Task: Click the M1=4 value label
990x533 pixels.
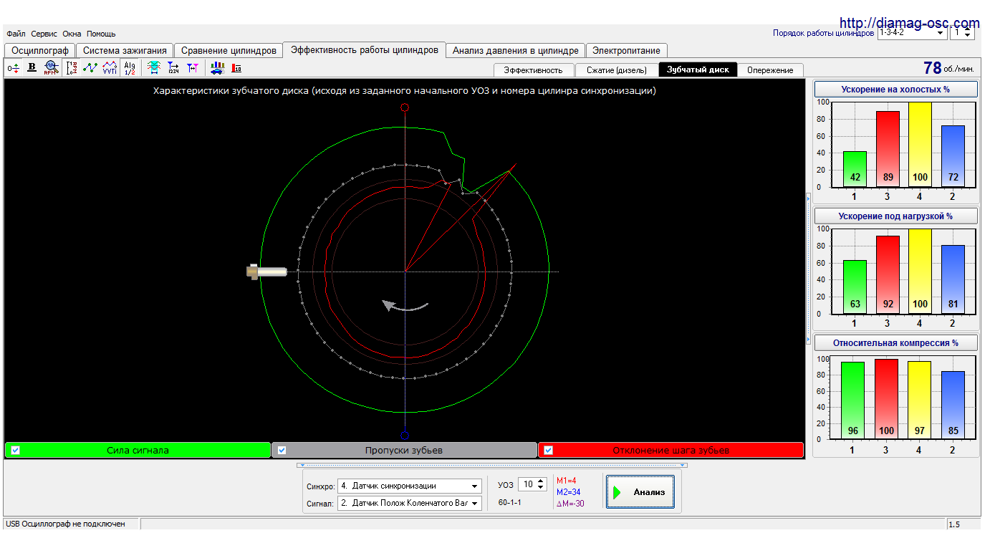Action: click(567, 481)
